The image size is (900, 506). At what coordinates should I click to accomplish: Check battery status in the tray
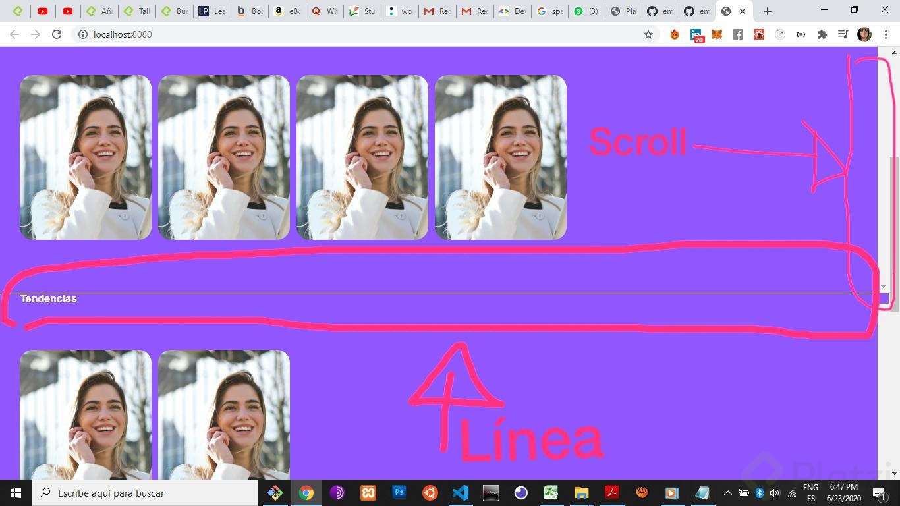[743, 493]
